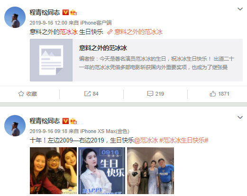Open the @范冰冰 mention in second post
The width and height of the screenshot is (247, 196).
146,140
